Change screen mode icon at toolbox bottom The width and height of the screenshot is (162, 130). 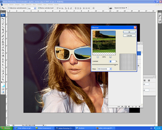tap(3, 92)
